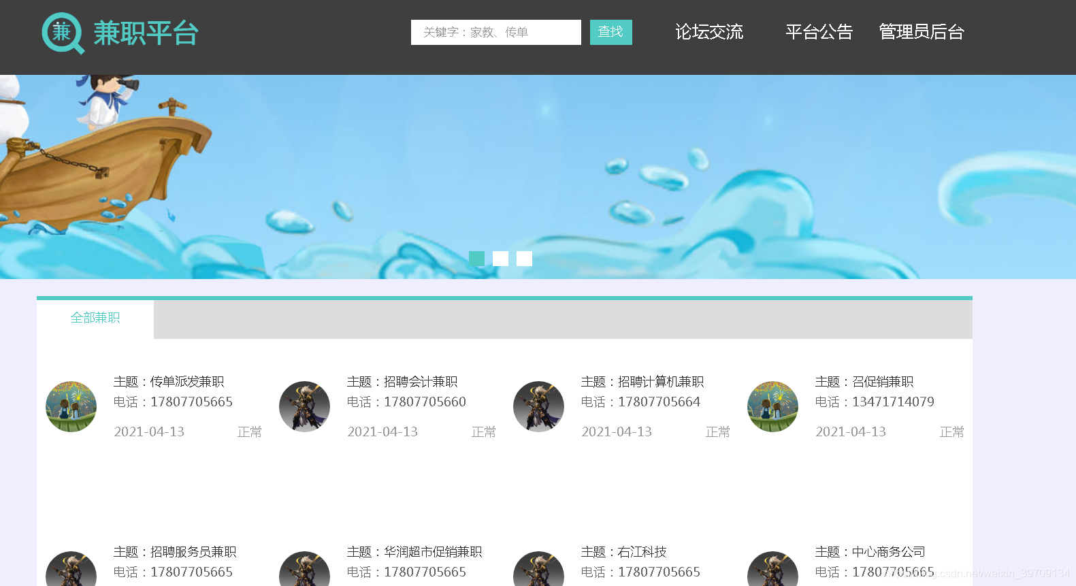The width and height of the screenshot is (1076, 586).
Task: Click phone number 13471714079
Action: (894, 402)
